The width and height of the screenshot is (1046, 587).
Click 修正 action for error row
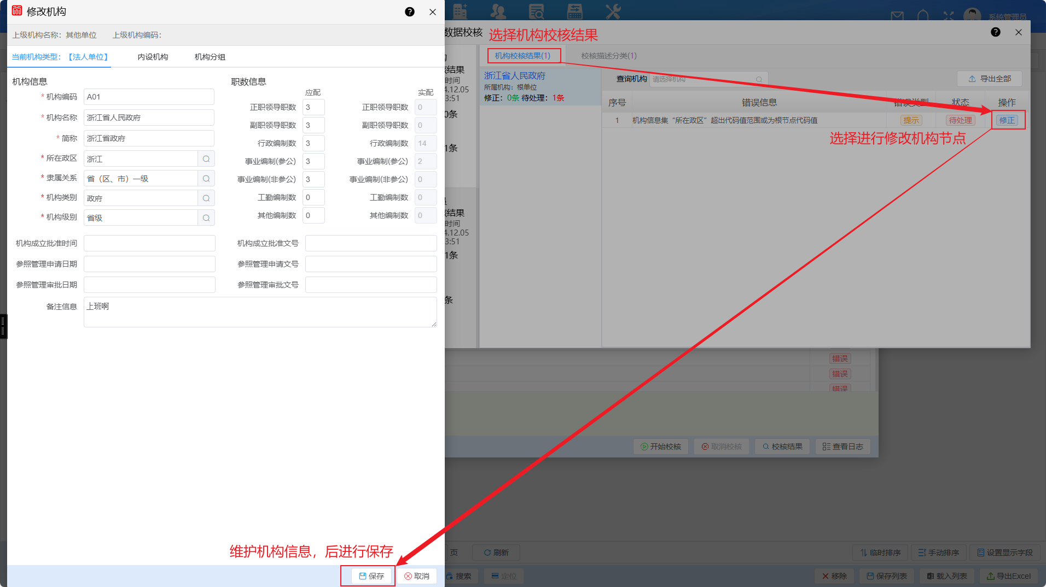[x=1007, y=120]
